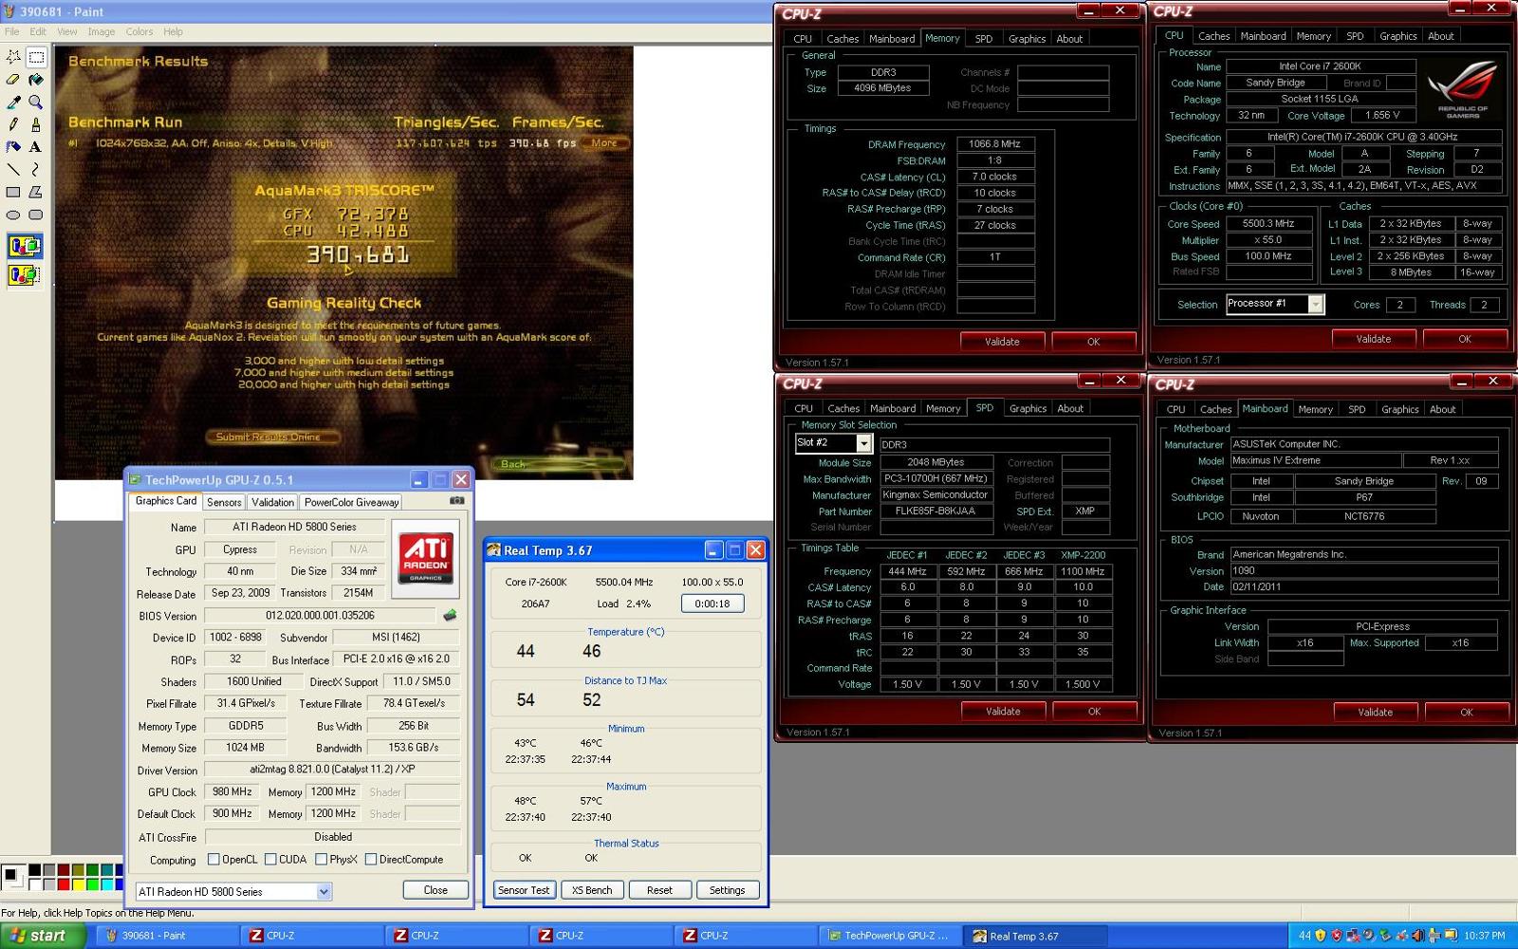
Task: Pick the bright red color swatch in Paint palette
Action: pos(63,884)
